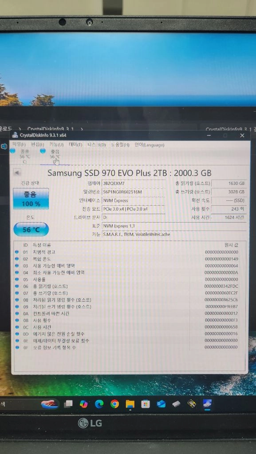Minimize the CrystalDiskInfo window
This screenshot has height=454, width=256.
click(x=209, y=135)
